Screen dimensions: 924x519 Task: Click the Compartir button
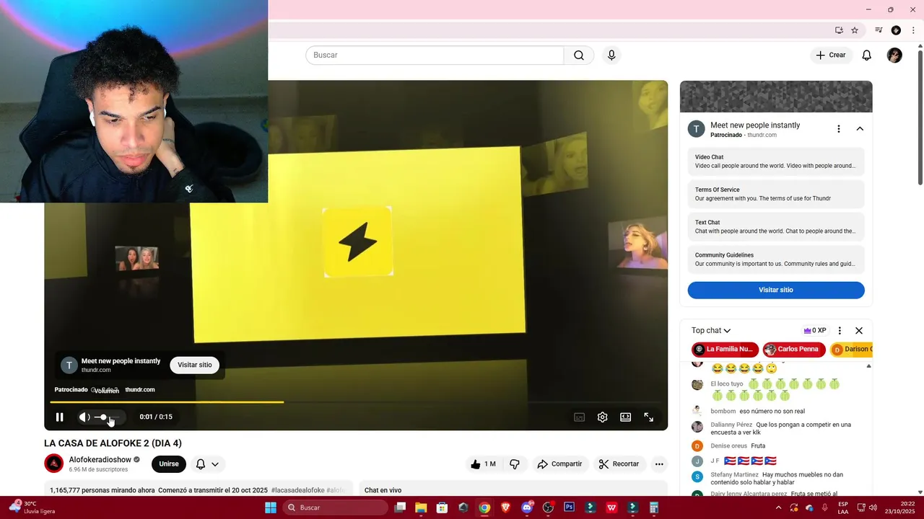559,464
